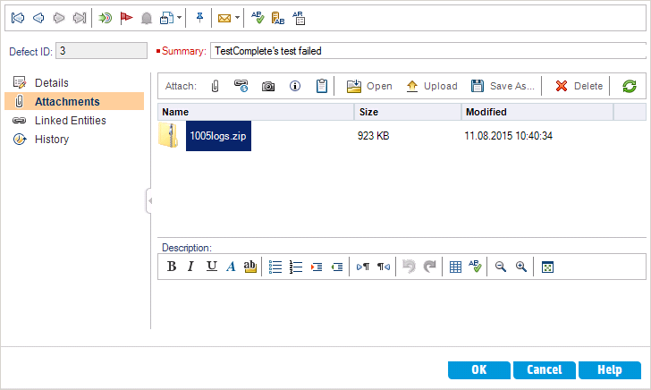The height and width of the screenshot is (390, 651).
Task: Go to the first defect entity
Action: [18, 18]
